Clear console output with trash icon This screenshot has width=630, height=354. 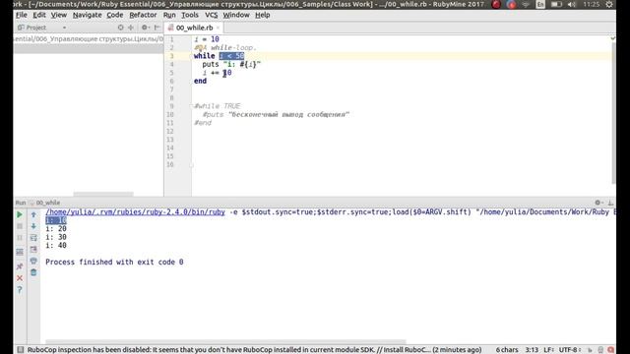33,272
